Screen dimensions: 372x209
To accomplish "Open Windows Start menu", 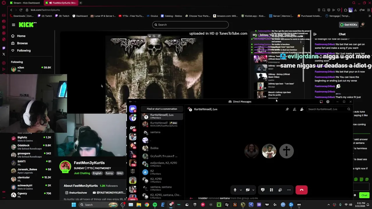I will tap(74, 205).
